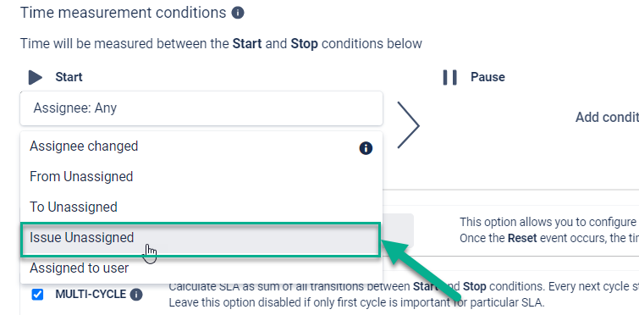Click large right chevron between Start and Pause
Screen dimensions: 639x315
(x=408, y=125)
